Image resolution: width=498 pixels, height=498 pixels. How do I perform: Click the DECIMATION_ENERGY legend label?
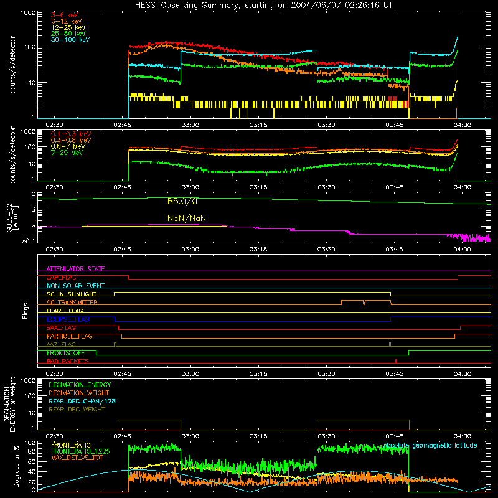(80, 385)
